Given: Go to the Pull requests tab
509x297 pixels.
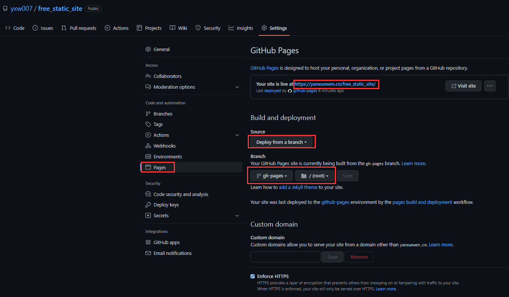Looking at the screenshot, I should [x=79, y=28].
